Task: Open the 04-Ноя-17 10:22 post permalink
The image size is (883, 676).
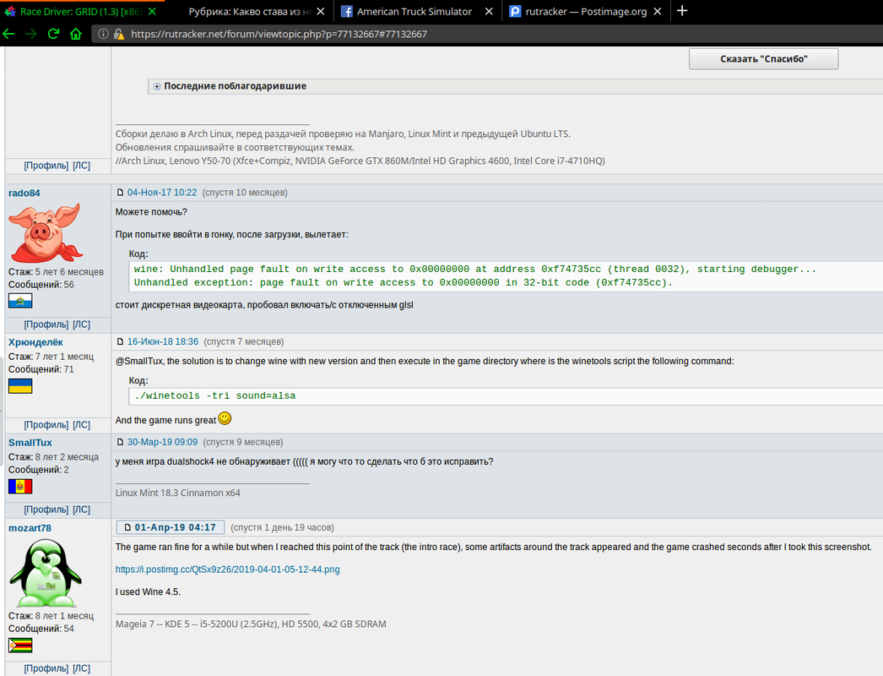Action: pos(162,193)
